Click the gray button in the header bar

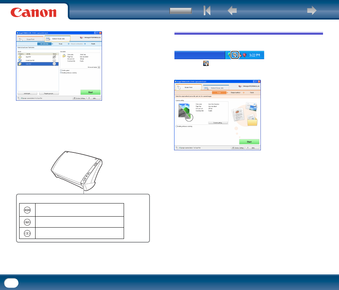181,11
